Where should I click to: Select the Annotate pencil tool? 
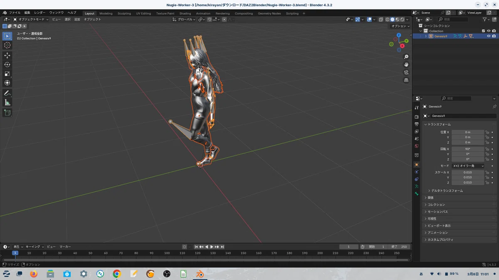[x=7, y=93]
